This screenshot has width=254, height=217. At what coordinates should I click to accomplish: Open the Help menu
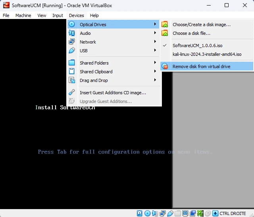click(94, 15)
